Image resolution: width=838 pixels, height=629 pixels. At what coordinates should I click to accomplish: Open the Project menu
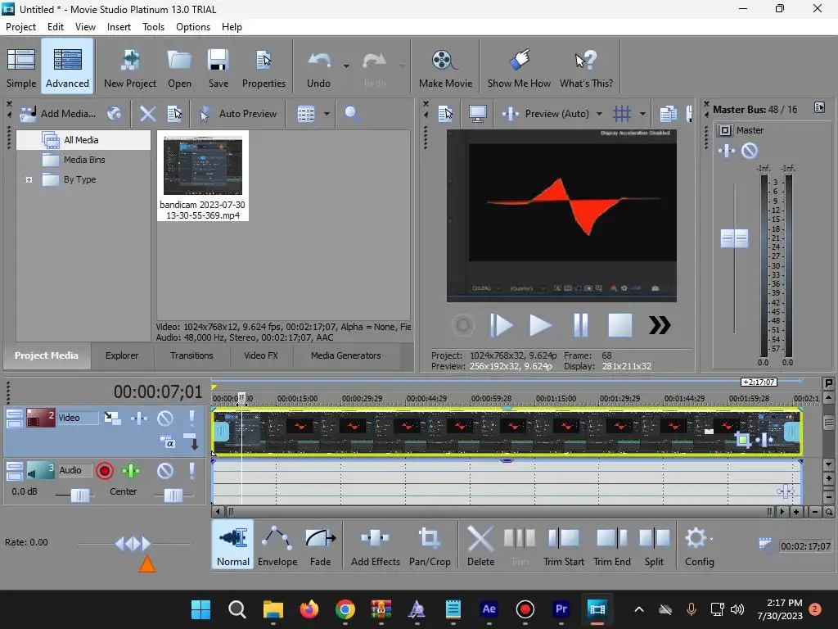coord(20,27)
